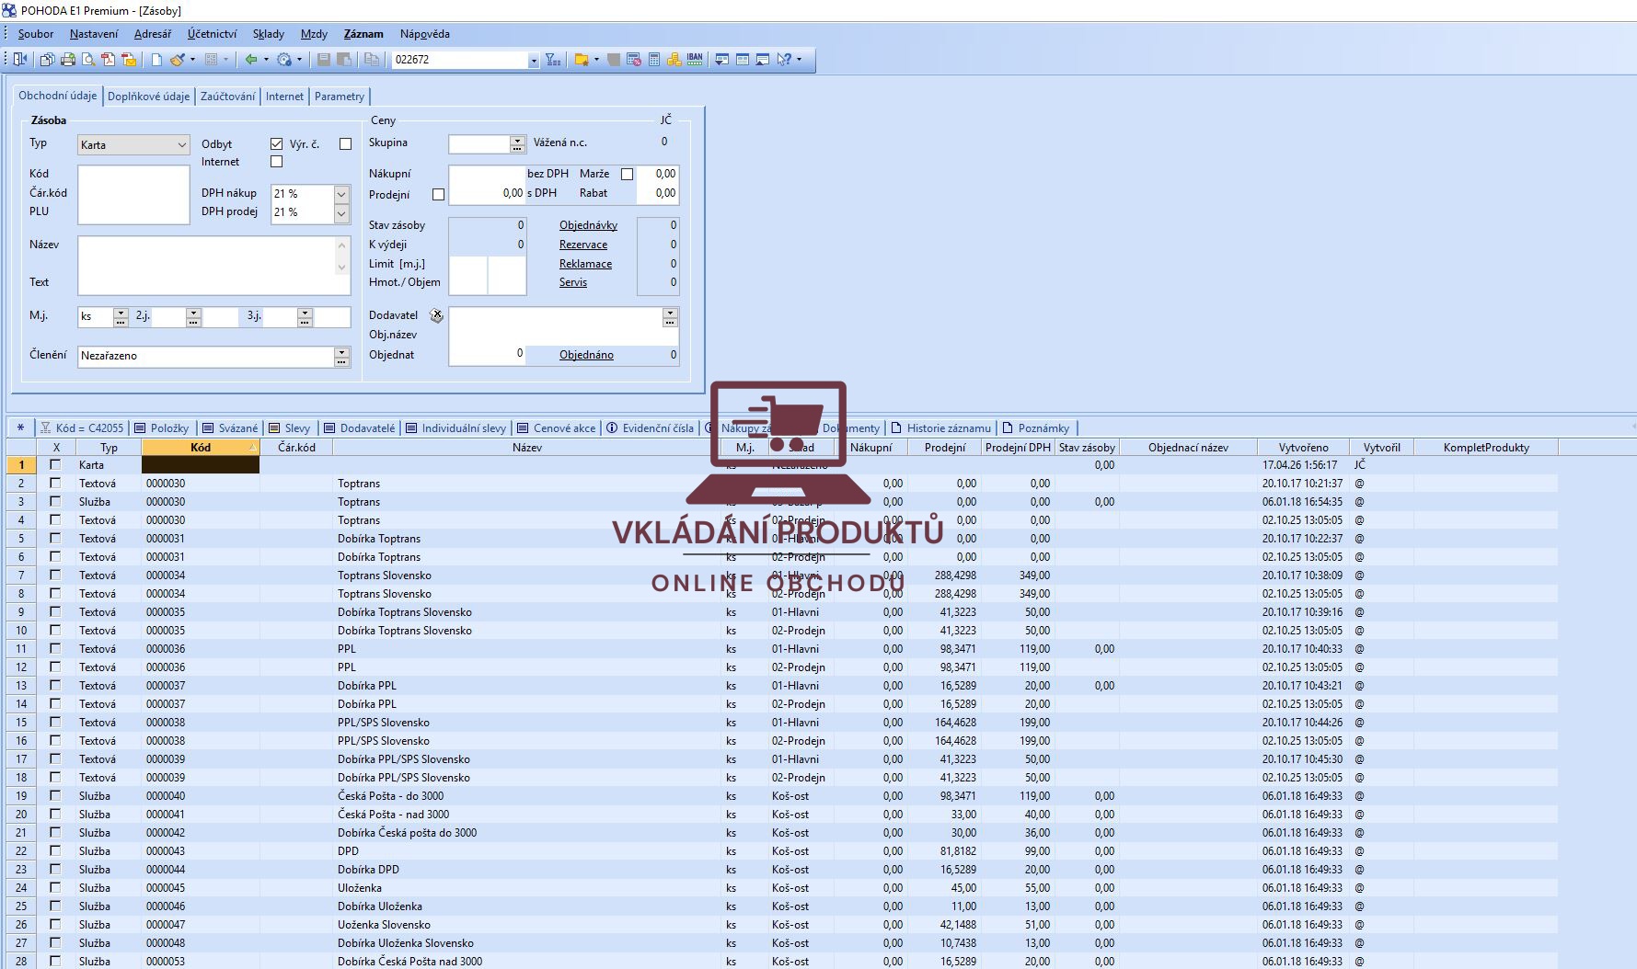Image resolution: width=1637 pixels, height=969 pixels.
Task: Export to PDF via toolbar icon
Action: [x=109, y=60]
